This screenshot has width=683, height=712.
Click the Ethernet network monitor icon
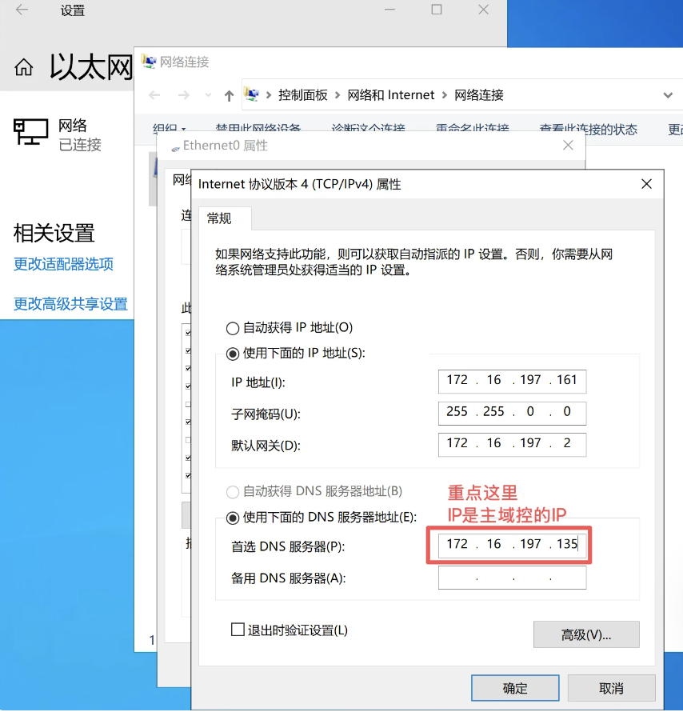pos(31,133)
